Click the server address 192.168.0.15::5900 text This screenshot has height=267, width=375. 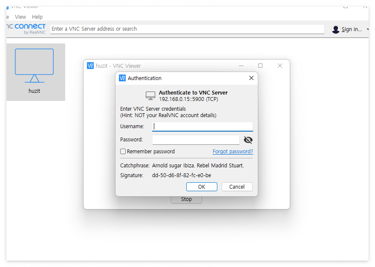[x=188, y=99]
